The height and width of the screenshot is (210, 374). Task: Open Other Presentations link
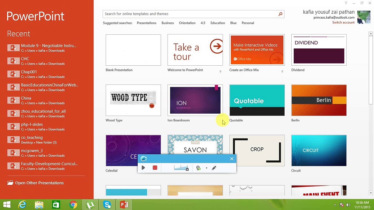coord(39,183)
